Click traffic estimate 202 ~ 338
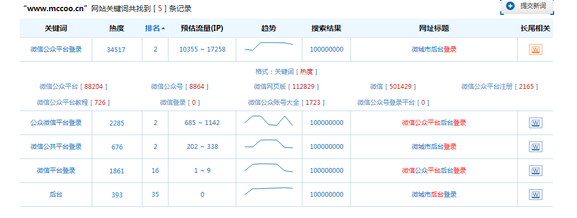 point(202,146)
